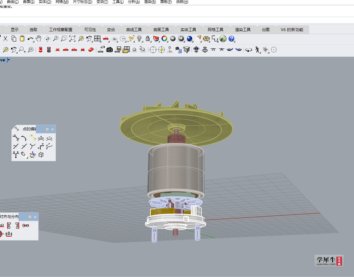This screenshot has height=277, width=354.
Task: Click the padlock Lock objects icon
Action: 148,39
